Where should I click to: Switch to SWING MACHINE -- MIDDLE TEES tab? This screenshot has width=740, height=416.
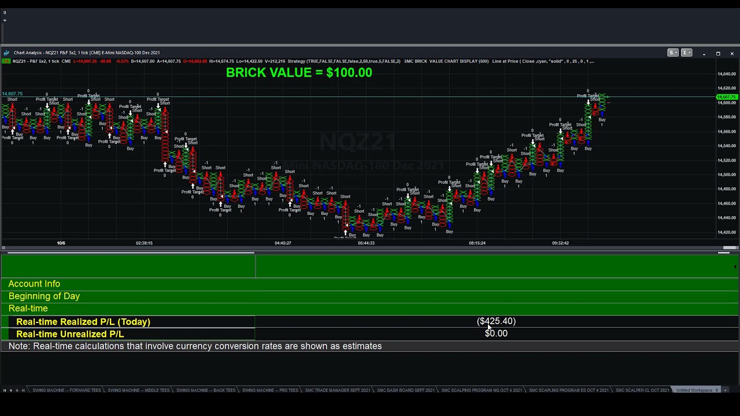[139, 390]
